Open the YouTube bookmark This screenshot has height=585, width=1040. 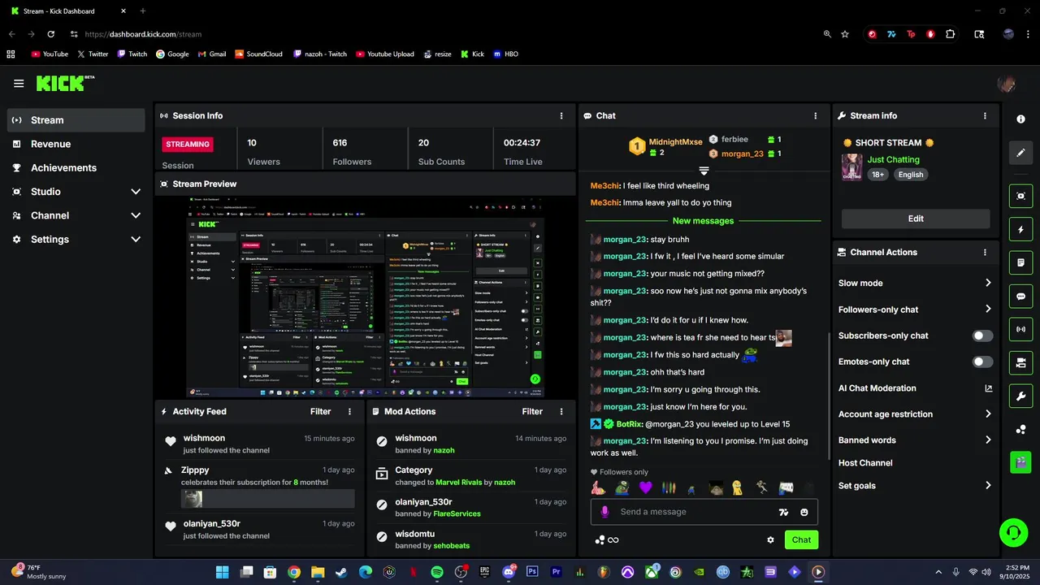point(50,54)
